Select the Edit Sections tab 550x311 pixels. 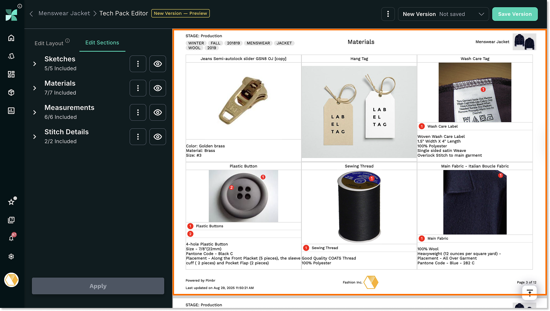pos(102,43)
